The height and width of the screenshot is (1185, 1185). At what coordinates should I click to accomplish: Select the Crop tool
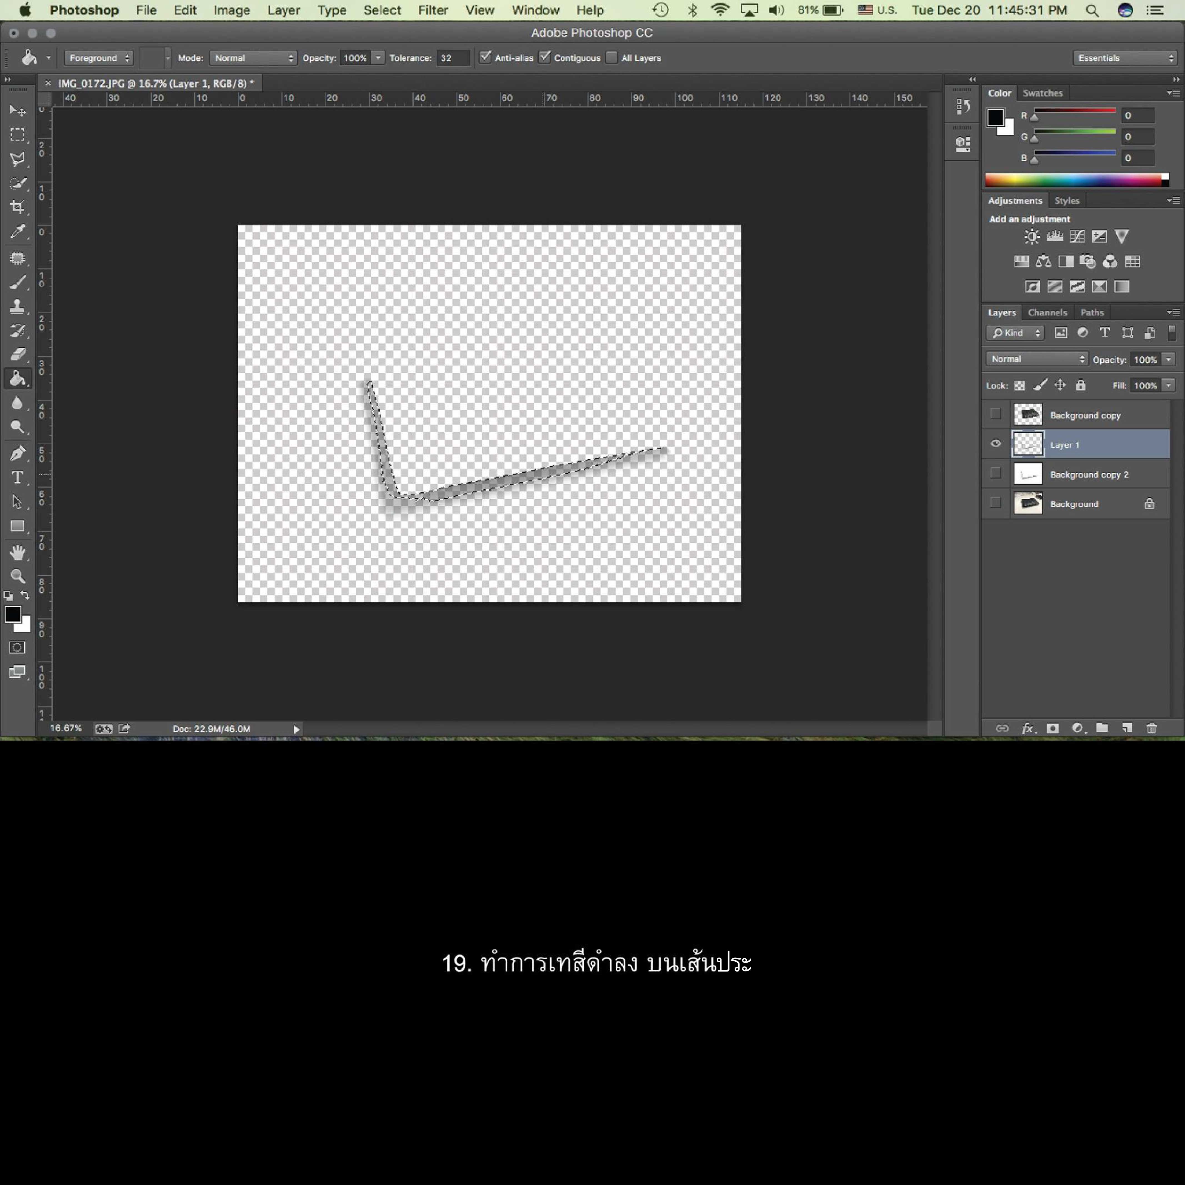[x=17, y=207]
